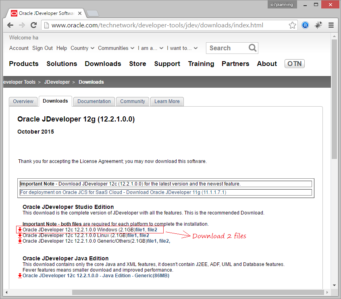Download Java Edition Generic (86MB) link
Viewport: 341px width, 299px height.
click(x=96, y=276)
